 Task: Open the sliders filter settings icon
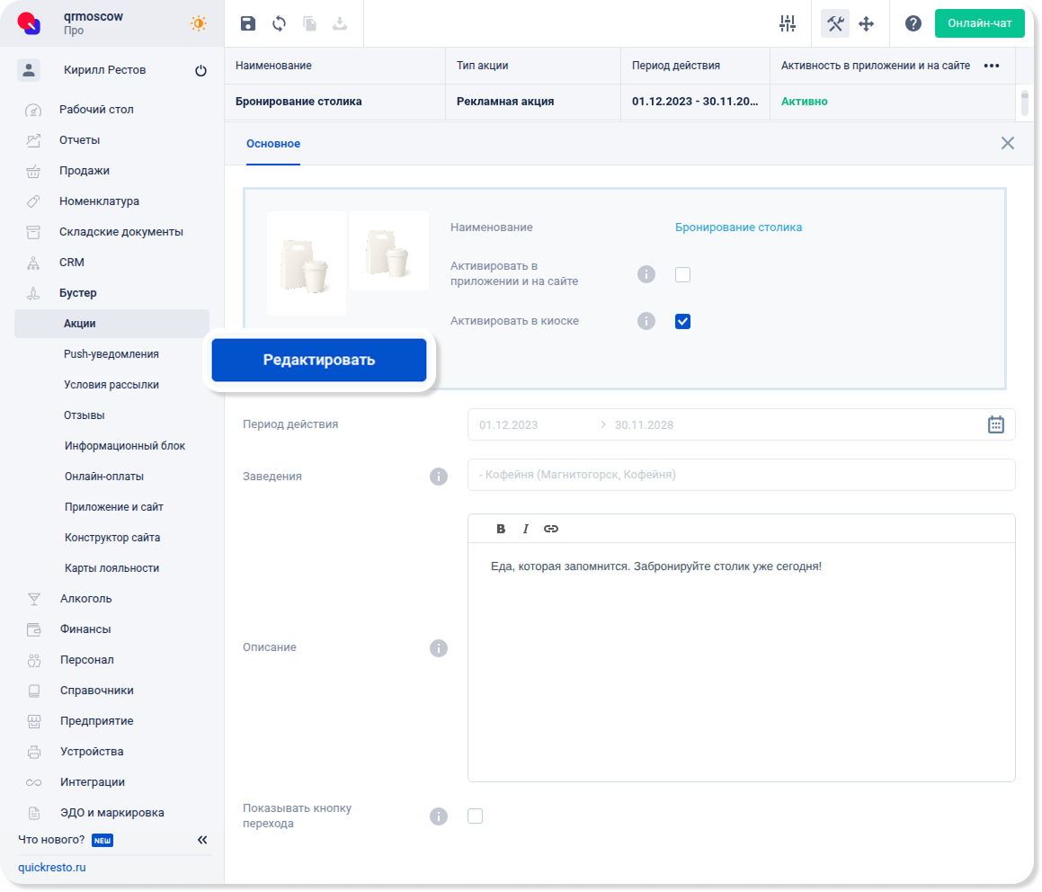coord(788,24)
